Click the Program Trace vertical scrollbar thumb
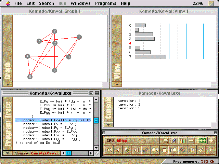 click(96, 120)
